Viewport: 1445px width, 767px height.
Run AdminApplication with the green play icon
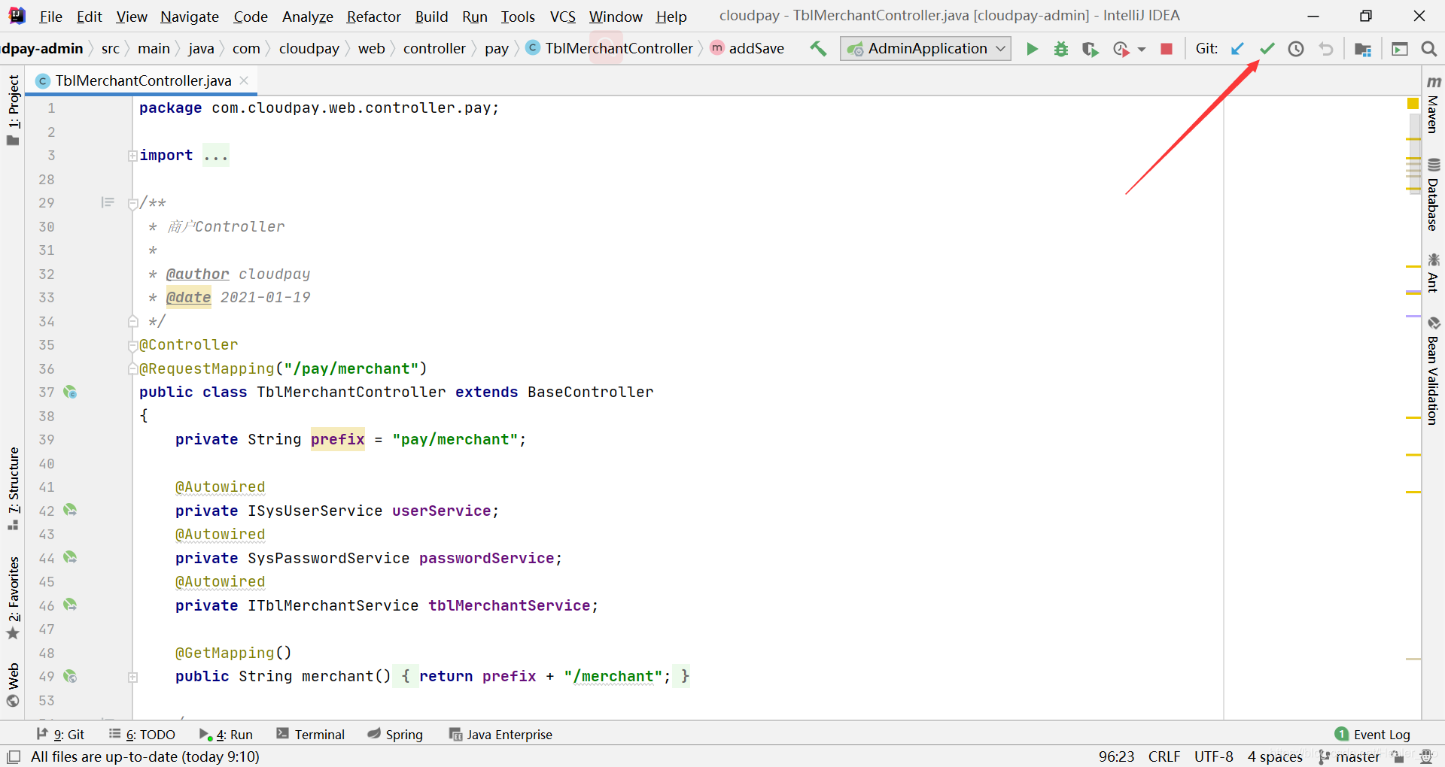[x=1032, y=49]
